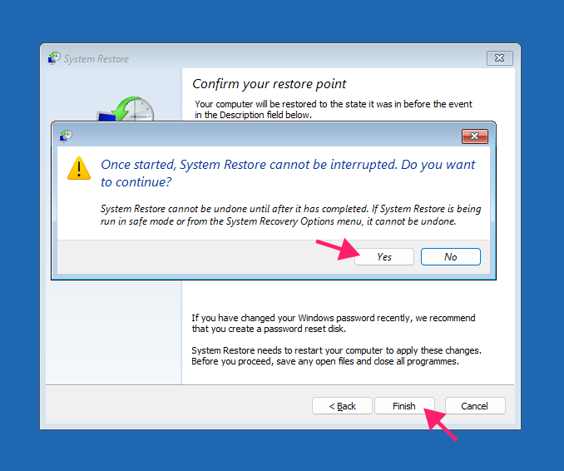Click the yellow warning triangle icon
This screenshot has height=471, width=564.
(79, 168)
